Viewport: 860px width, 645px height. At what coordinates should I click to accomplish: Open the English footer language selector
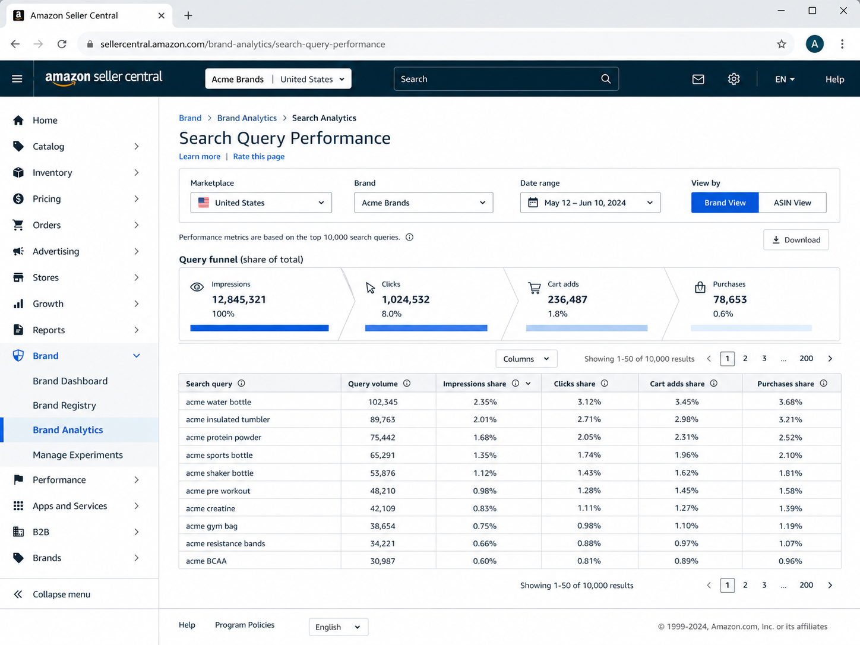pos(339,627)
